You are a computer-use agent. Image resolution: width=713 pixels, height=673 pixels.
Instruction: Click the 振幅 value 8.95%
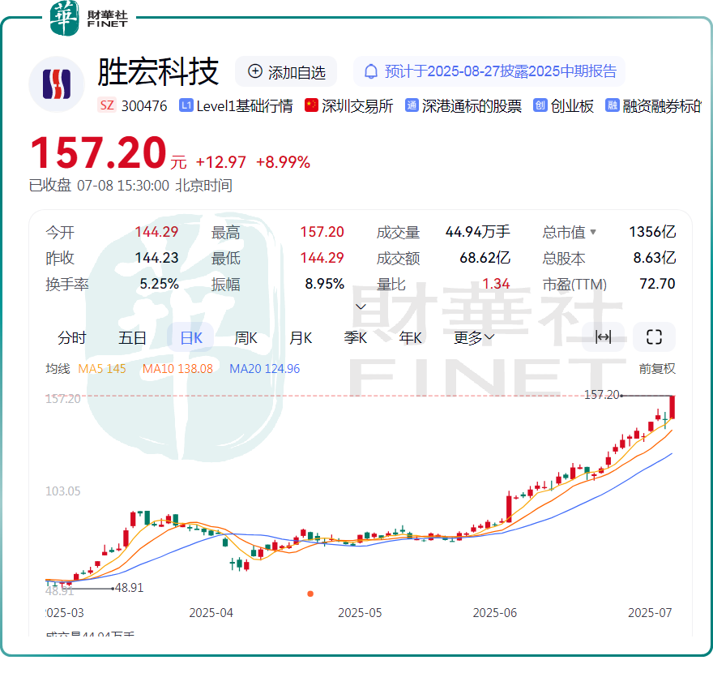point(325,284)
